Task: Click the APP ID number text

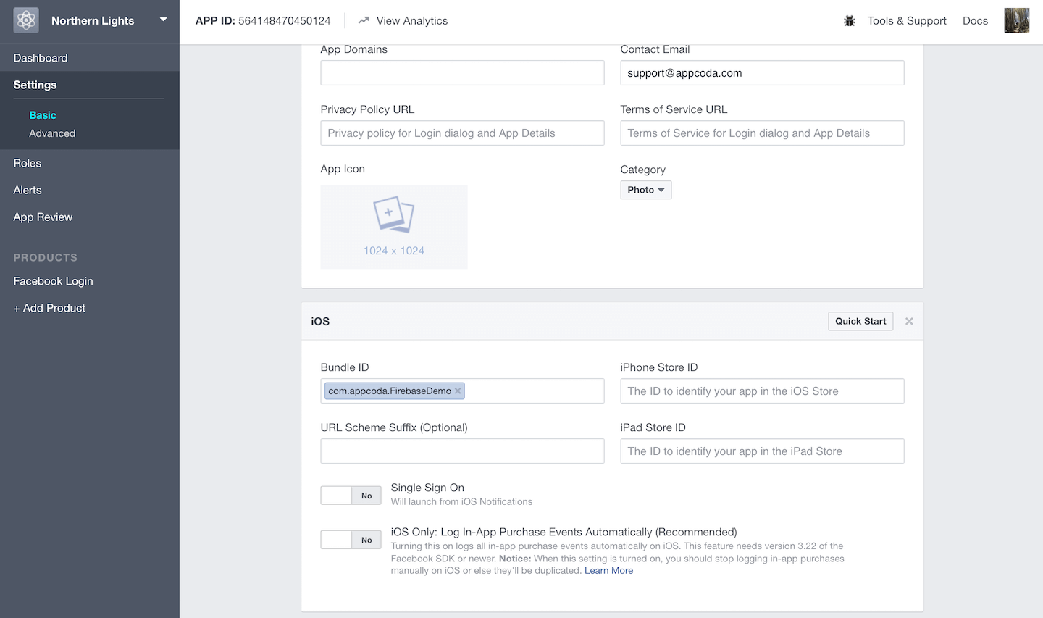Action: 285,20
